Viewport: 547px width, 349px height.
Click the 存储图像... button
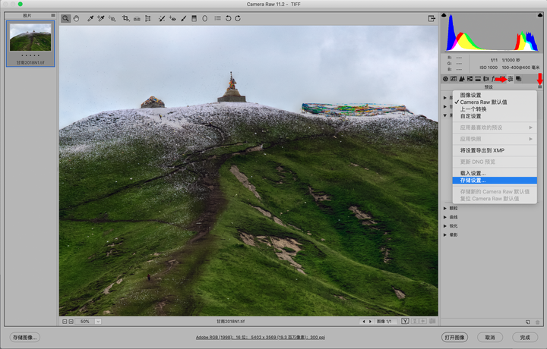(25, 337)
